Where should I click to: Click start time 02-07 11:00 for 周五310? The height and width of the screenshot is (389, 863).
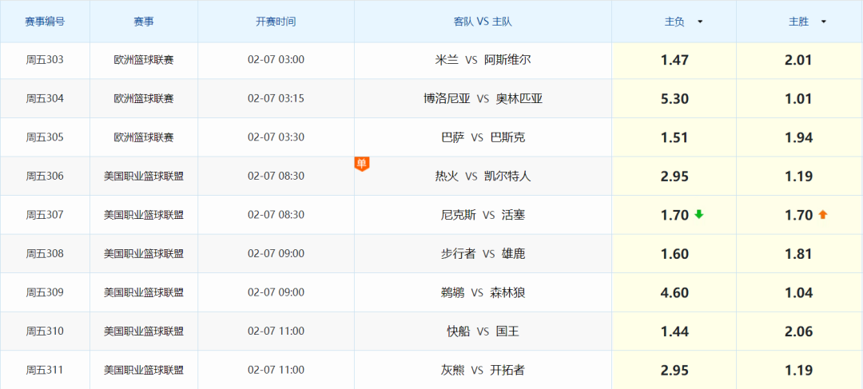[276, 331]
